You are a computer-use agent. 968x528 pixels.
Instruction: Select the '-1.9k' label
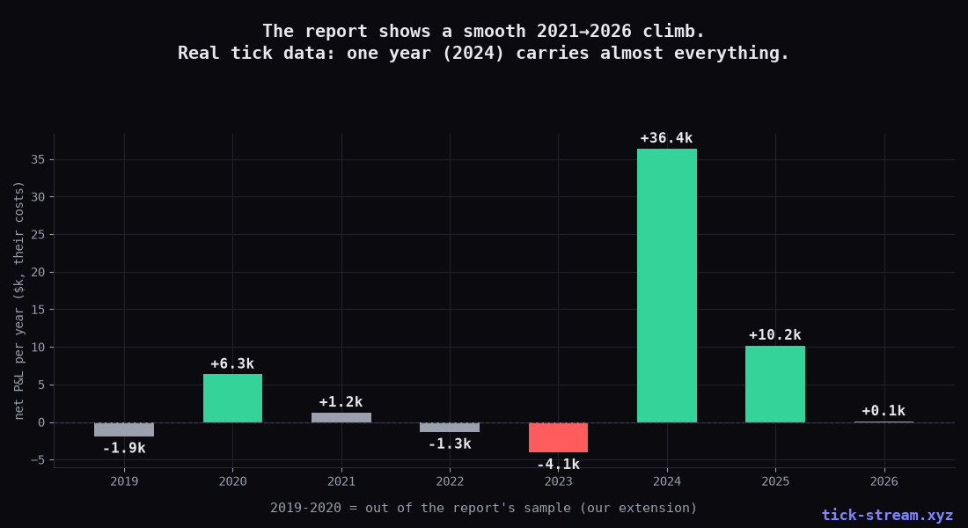point(124,448)
